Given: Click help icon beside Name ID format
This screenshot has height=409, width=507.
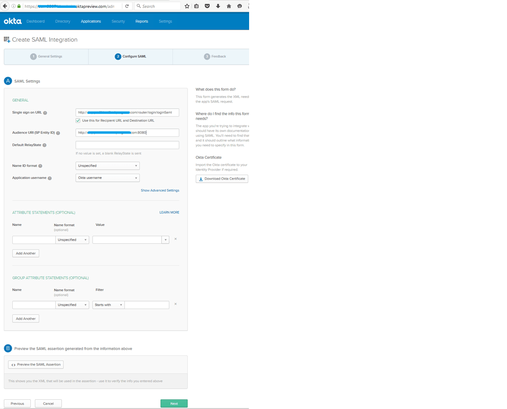Looking at the screenshot, I should (x=40, y=166).
